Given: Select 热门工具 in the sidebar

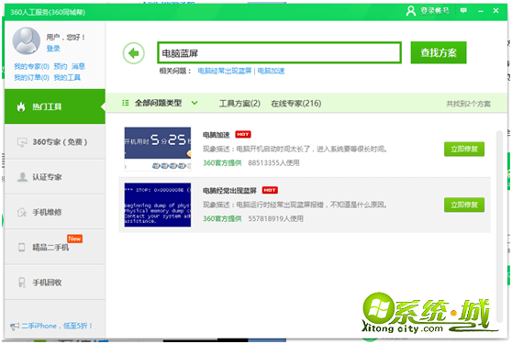Looking at the screenshot, I should point(55,106).
